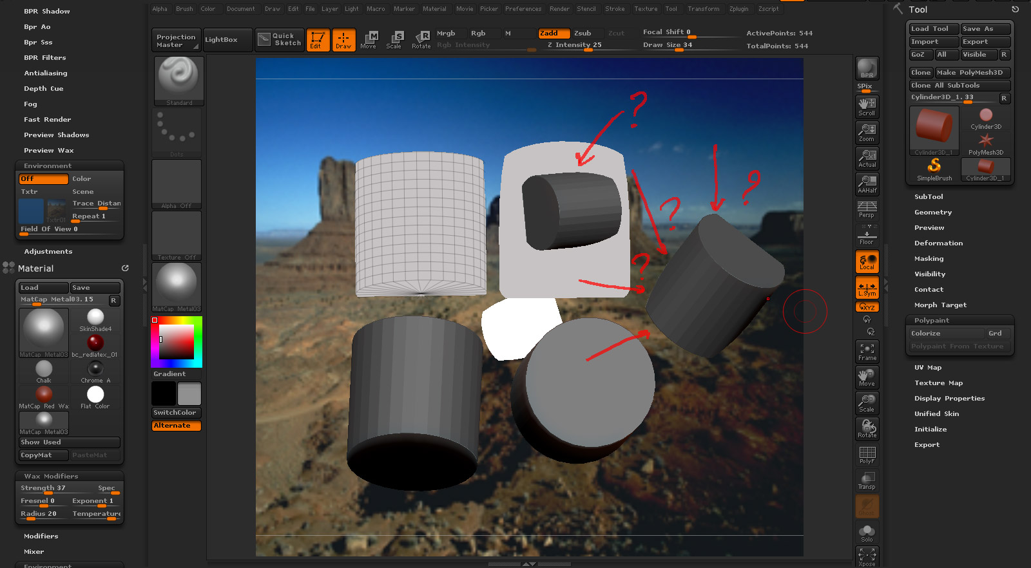Click the BPR render icon
1031x568 pixels.
(x=867, y=68)
